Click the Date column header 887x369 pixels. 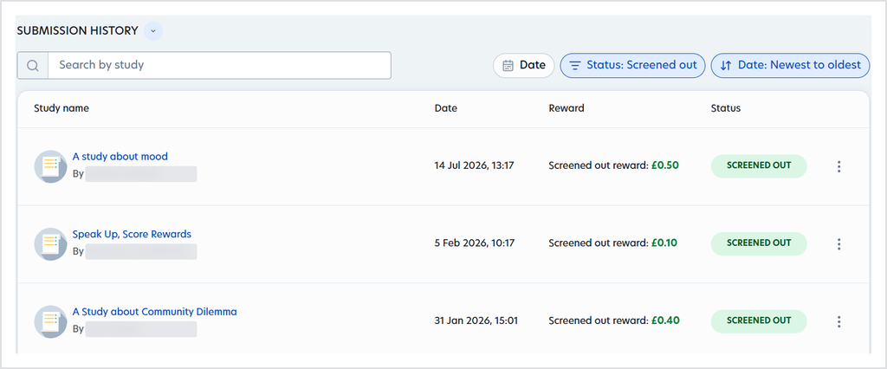(446, 108)
